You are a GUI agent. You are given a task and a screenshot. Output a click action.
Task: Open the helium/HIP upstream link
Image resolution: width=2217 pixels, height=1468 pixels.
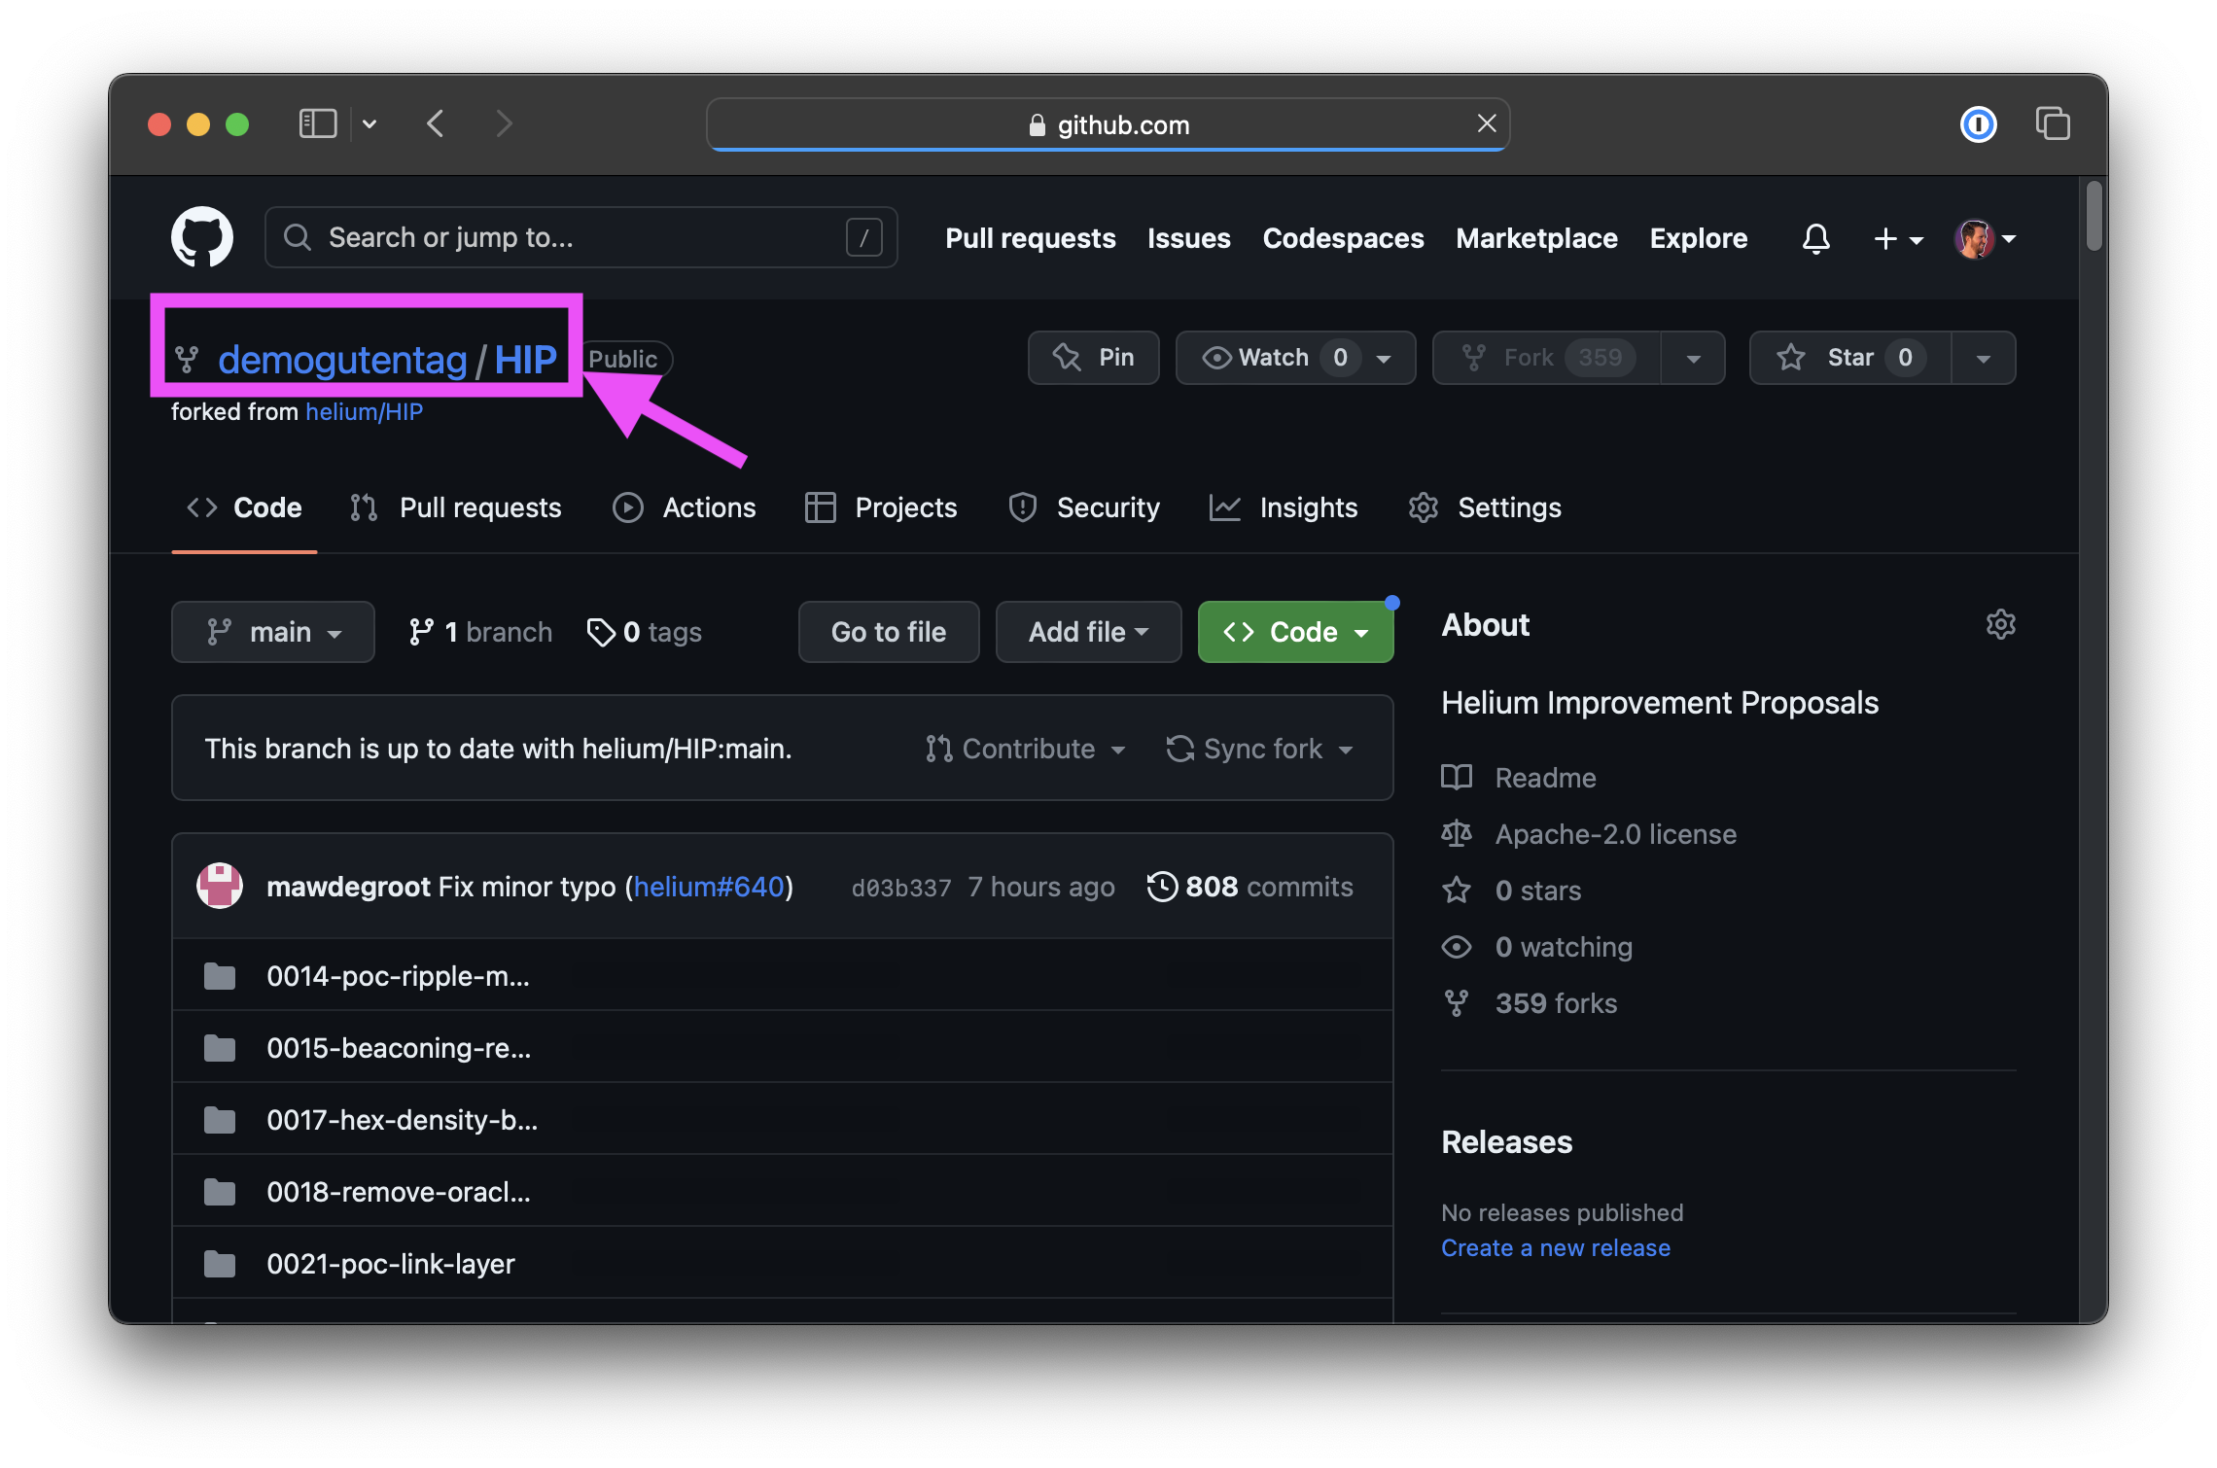(364, 412)
